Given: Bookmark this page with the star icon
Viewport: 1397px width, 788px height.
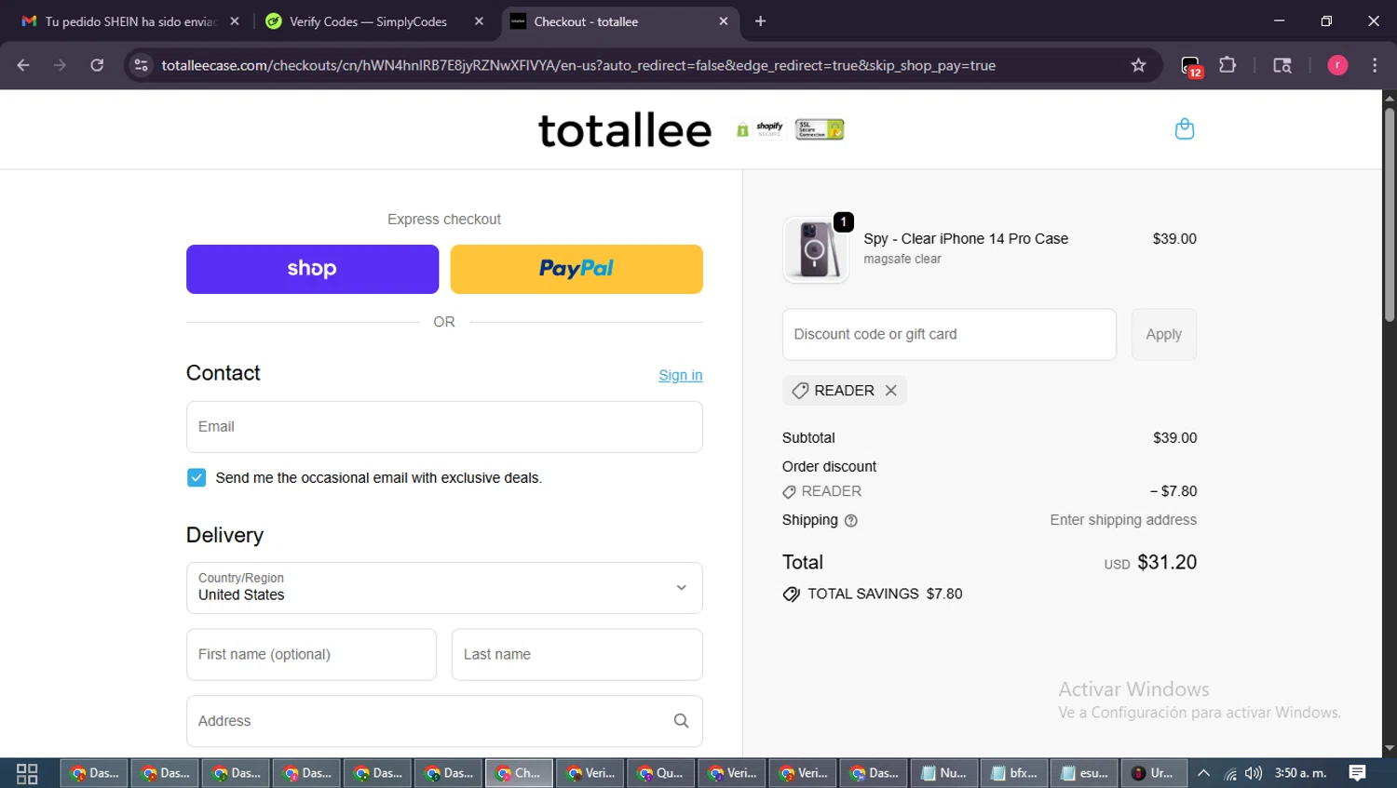Looking at the screenshot, I should [x=1138, y=65].
